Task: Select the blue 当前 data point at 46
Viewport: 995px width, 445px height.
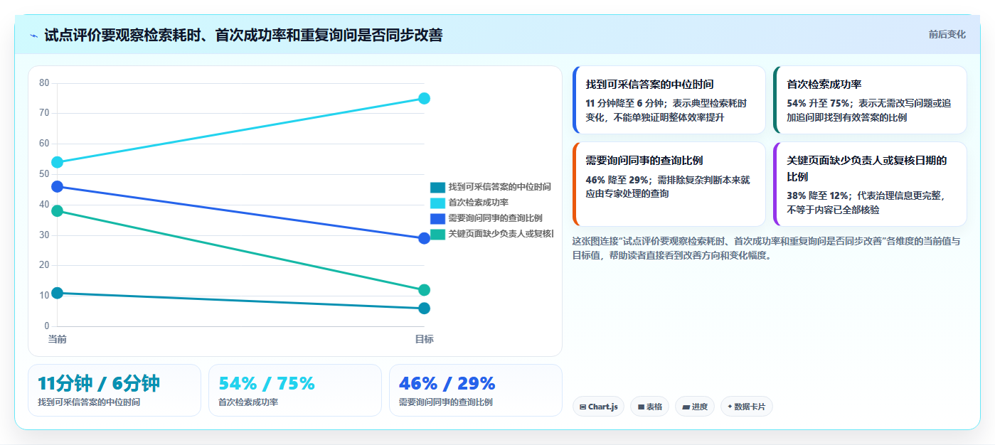Action: pos(58,186)
